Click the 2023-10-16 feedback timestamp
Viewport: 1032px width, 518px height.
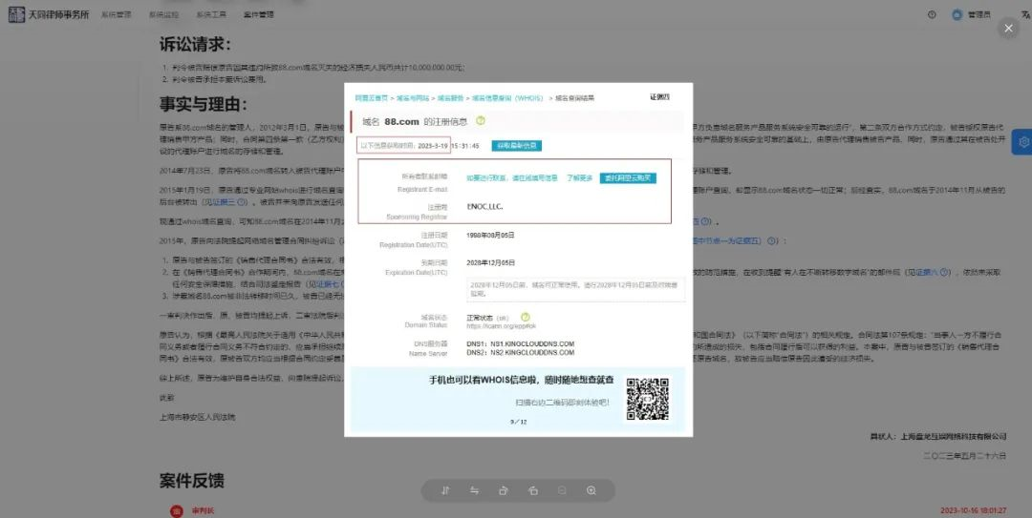[x=974, y=510]
